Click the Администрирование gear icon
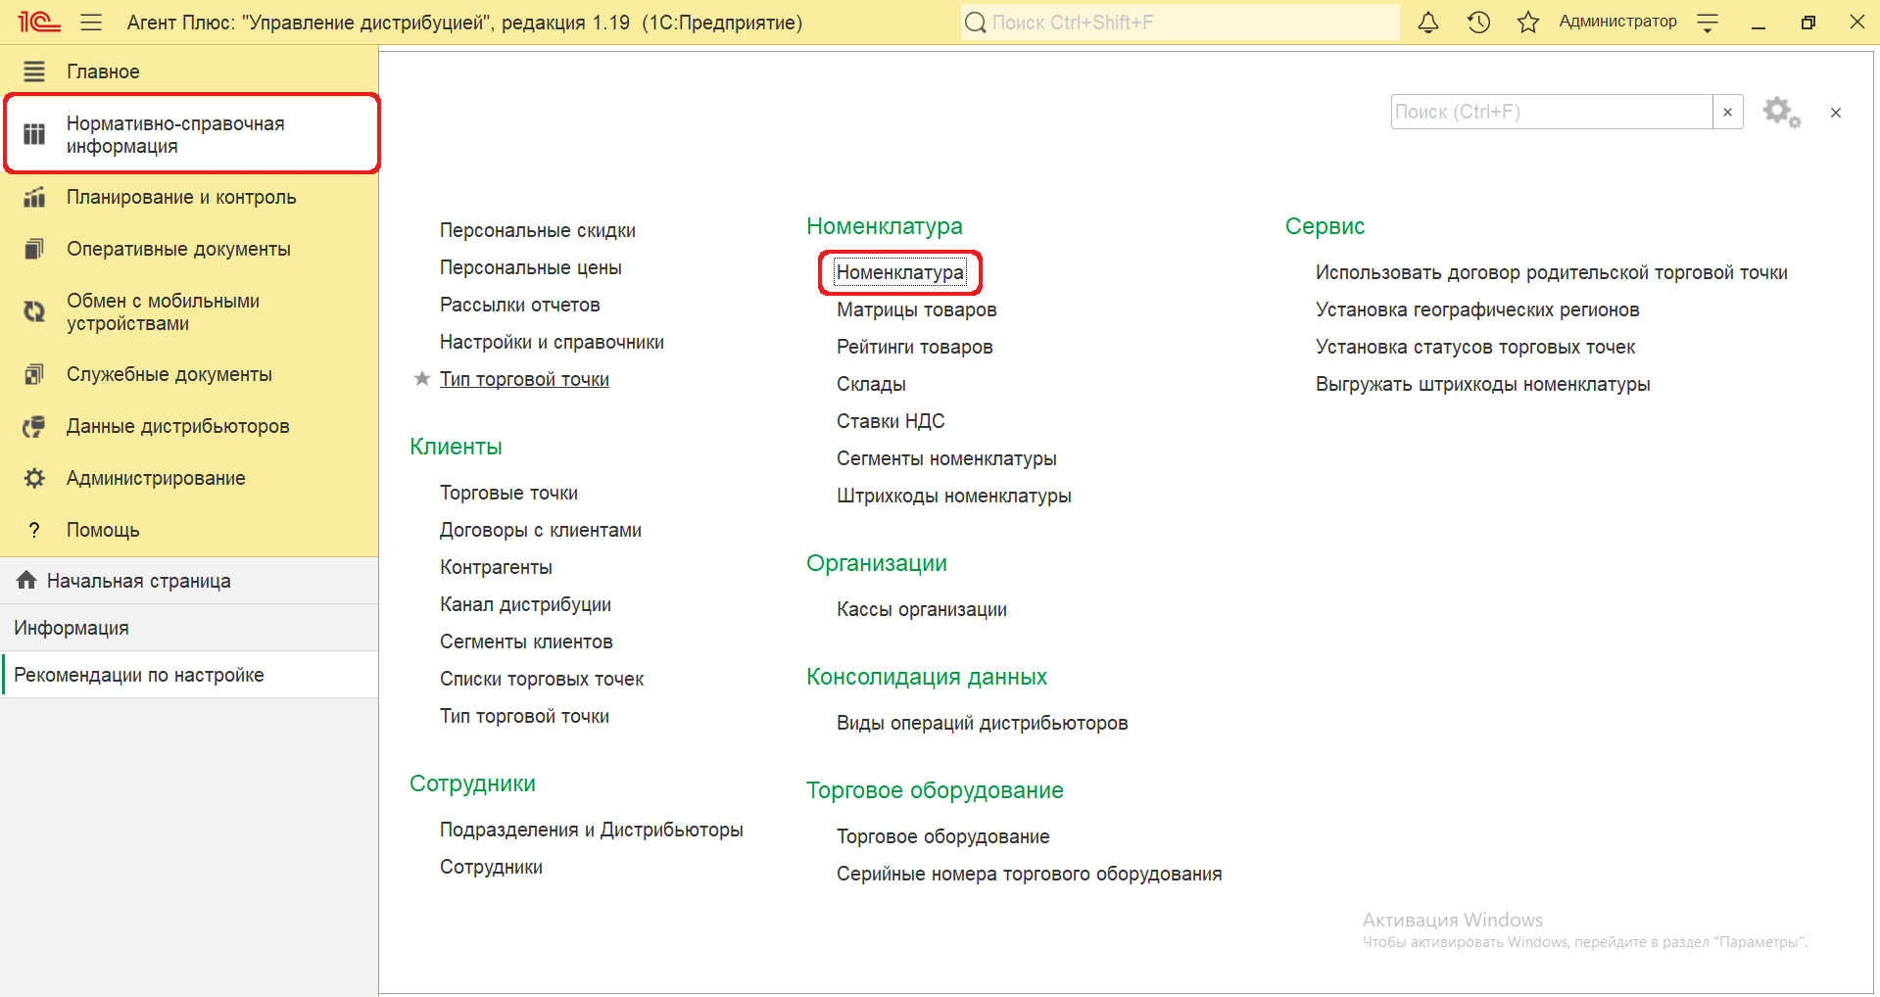This screenshot has height=997, width=1880. coord(34,478)
